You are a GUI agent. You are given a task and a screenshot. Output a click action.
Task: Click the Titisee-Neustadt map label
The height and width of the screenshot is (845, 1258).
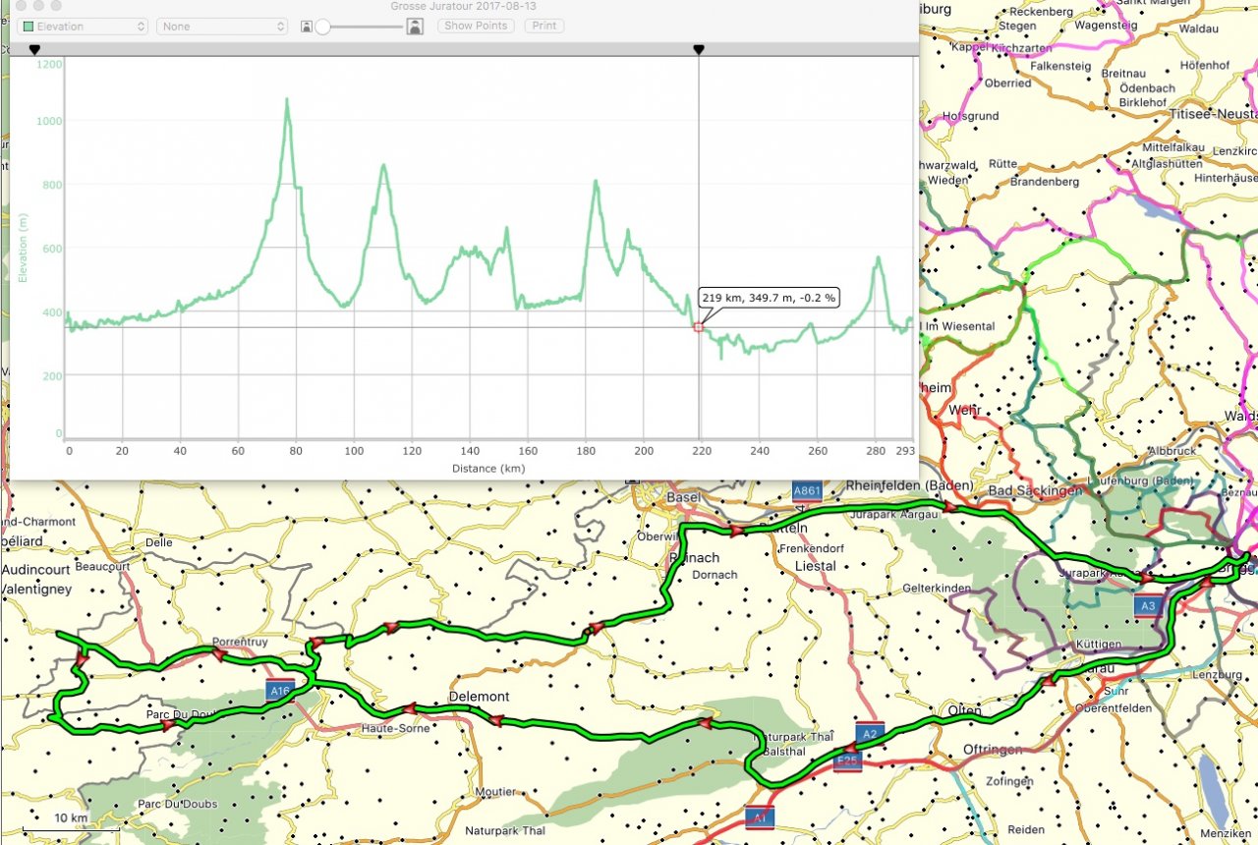[x=1213, y=113]
